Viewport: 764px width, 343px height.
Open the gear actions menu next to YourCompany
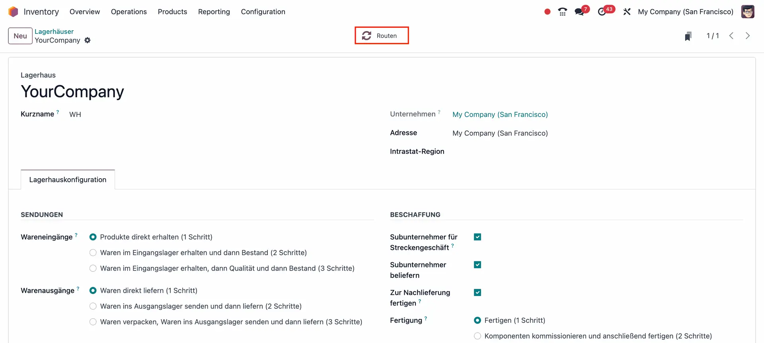point(88,40)
